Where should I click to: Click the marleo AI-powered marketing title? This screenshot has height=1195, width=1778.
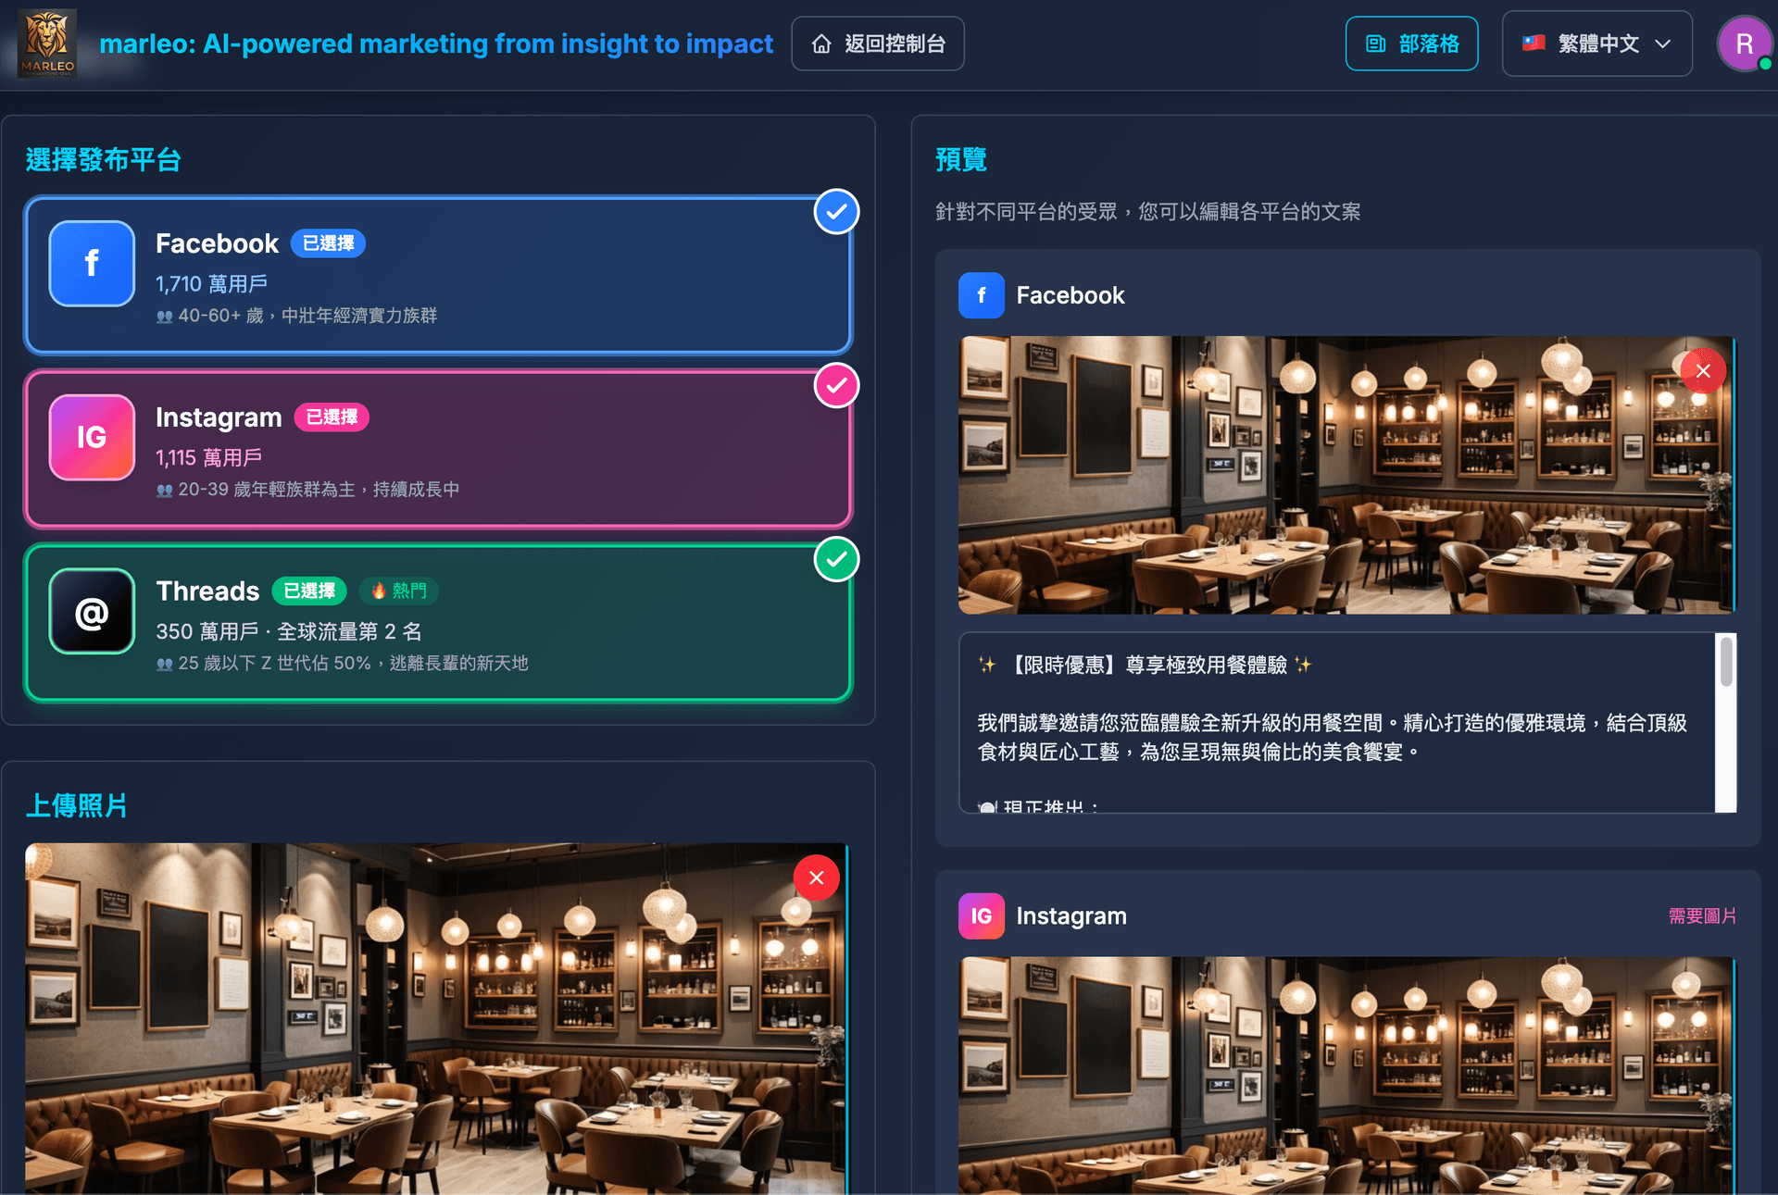pyautogui.click(x=436, y=44)
